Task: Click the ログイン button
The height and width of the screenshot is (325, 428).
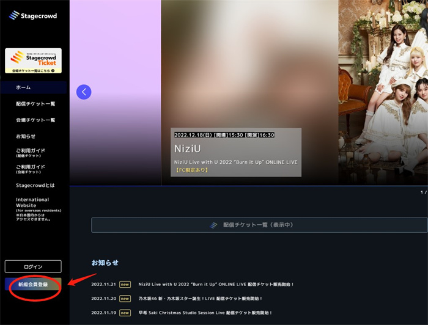Action: tap(33, 266)
